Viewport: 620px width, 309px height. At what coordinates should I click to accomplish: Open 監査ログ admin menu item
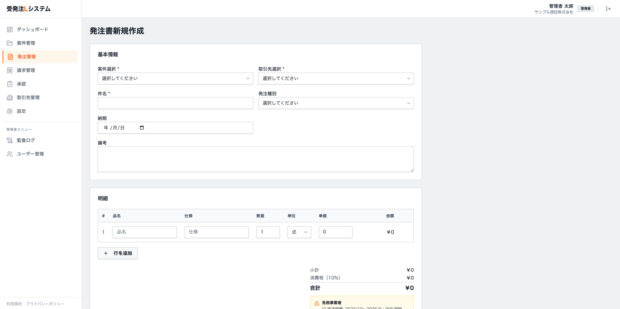tap(40, 140)
